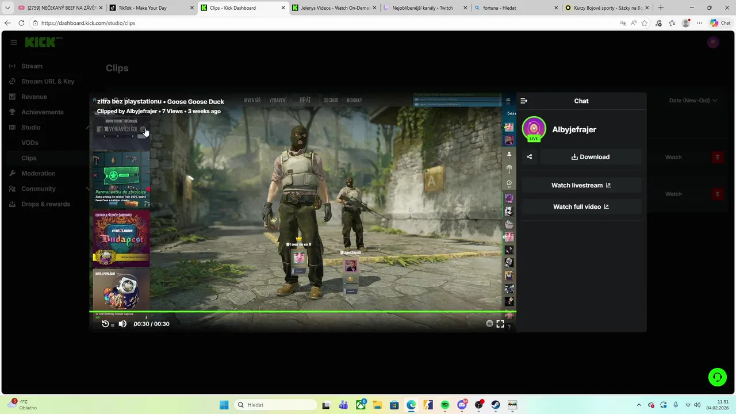Open Achievements sidebar item
The height and width of the screenshot is (414, 736).
tap(42, 112)
